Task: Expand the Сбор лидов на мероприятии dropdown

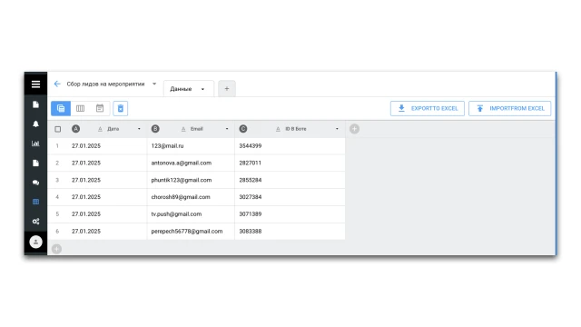Action: [x=154, y=84]
